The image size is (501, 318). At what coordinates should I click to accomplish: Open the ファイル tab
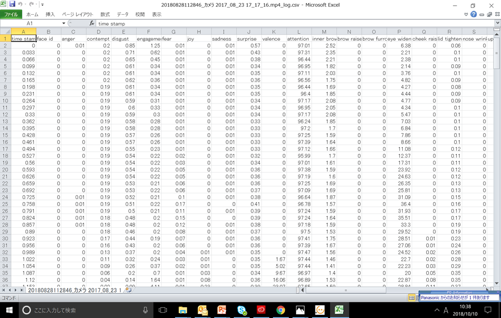(11, 14)
